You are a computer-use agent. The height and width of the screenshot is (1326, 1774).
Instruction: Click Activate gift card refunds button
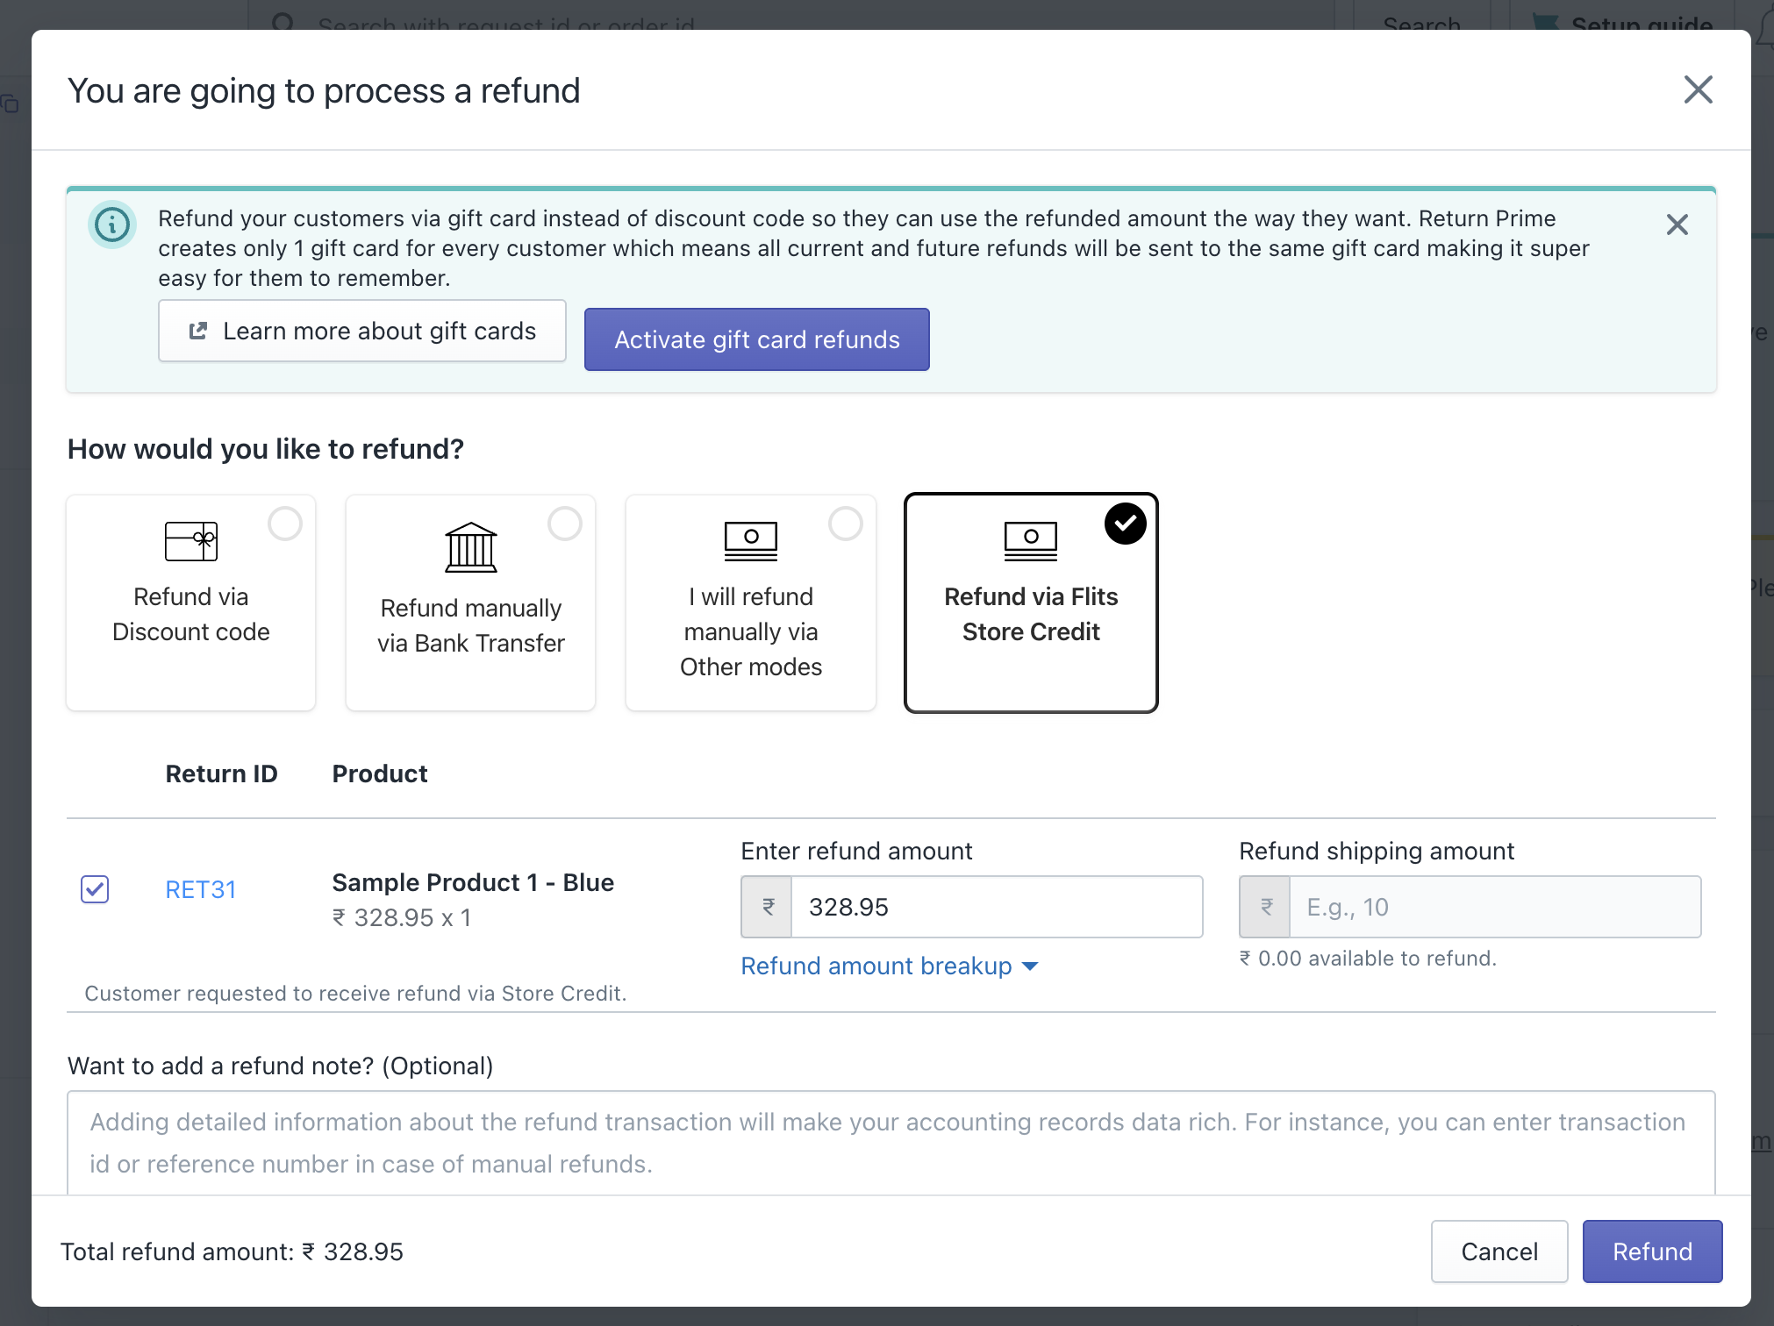[756, 339]
